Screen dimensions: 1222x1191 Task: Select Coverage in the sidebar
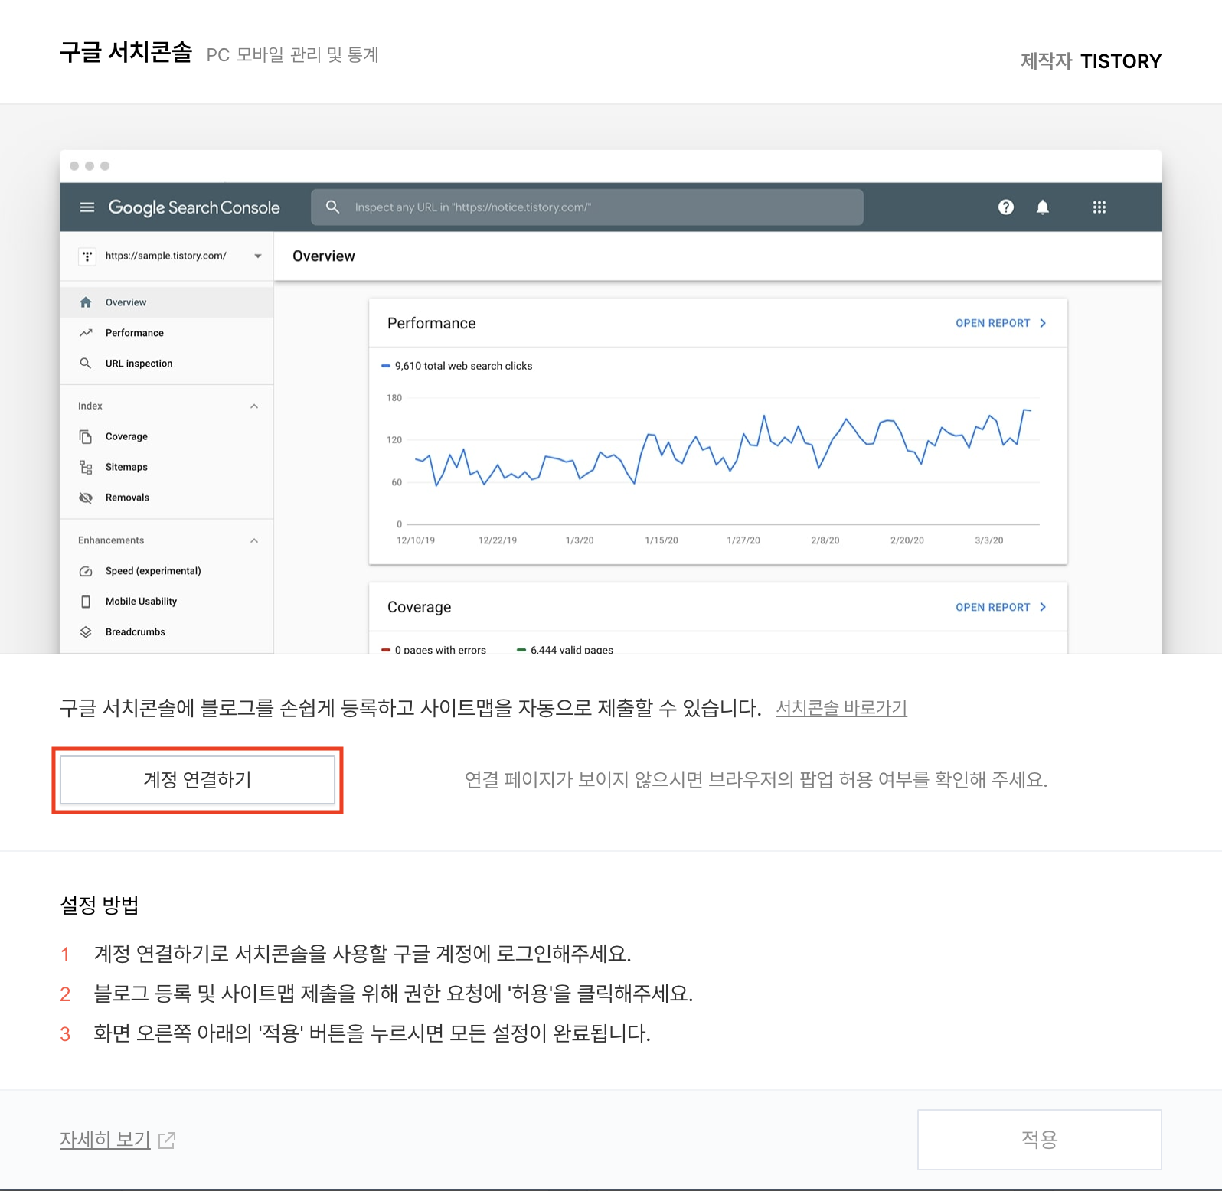[167, 437]
